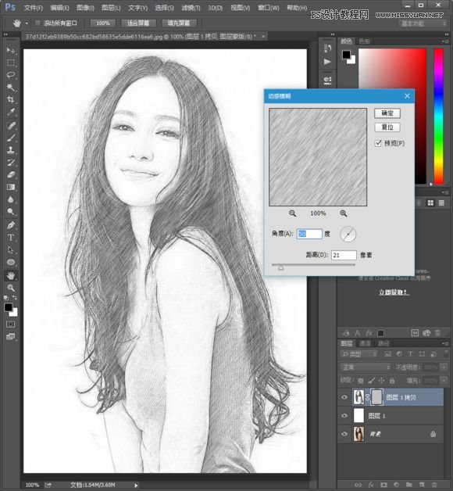
Task: Select the Rectangular Marquee tool
Action: [11, 63]
